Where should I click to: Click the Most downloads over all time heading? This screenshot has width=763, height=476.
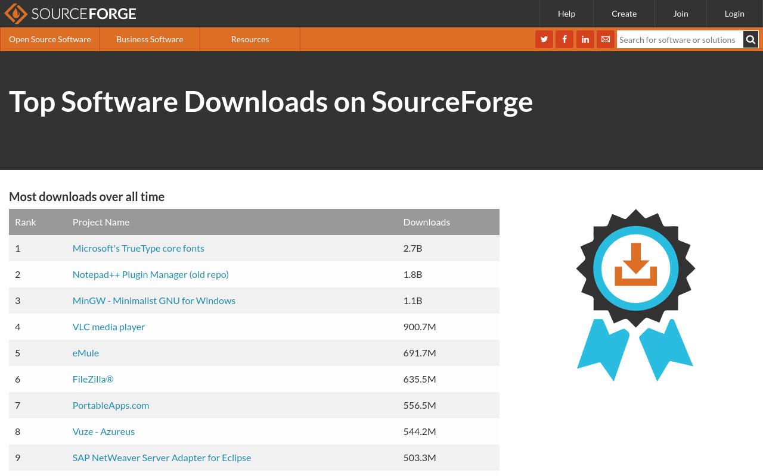[x=86, y=197]
